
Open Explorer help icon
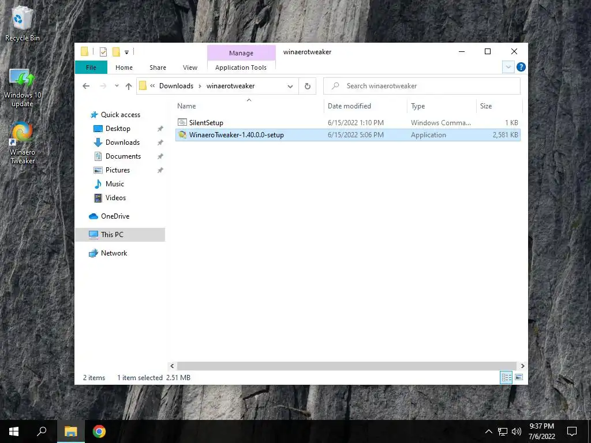tap(521, 67)
